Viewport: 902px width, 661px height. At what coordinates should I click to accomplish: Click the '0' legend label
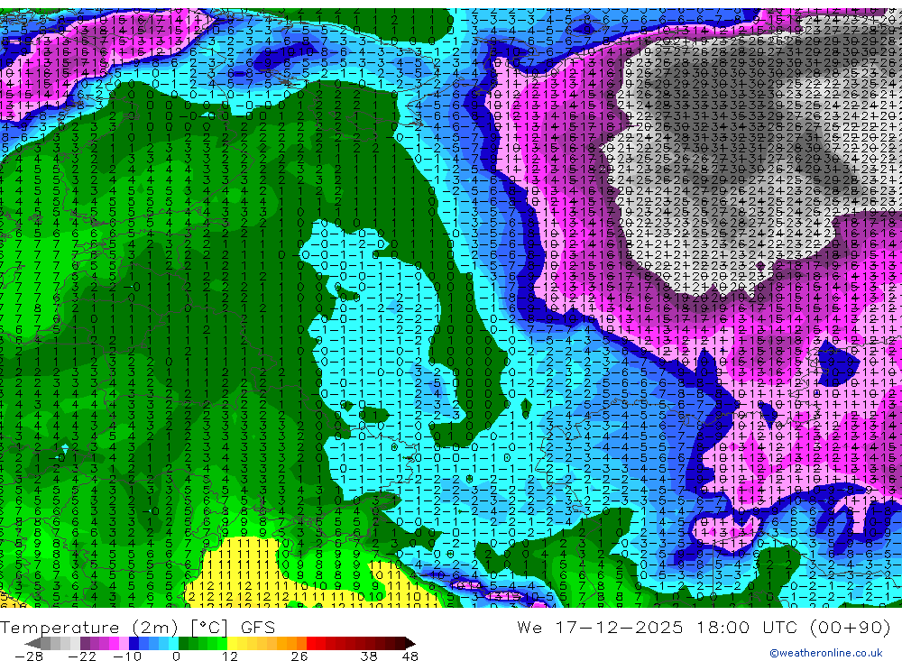tap(177, 656)
